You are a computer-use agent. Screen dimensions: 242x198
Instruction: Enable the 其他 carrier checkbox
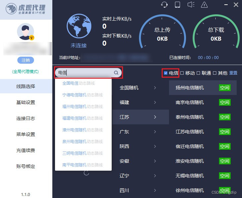pyautogui.click(x=215, y=73)
